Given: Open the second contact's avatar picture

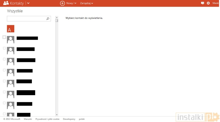Looking at the screenshot, I should [x=10, y=50].
